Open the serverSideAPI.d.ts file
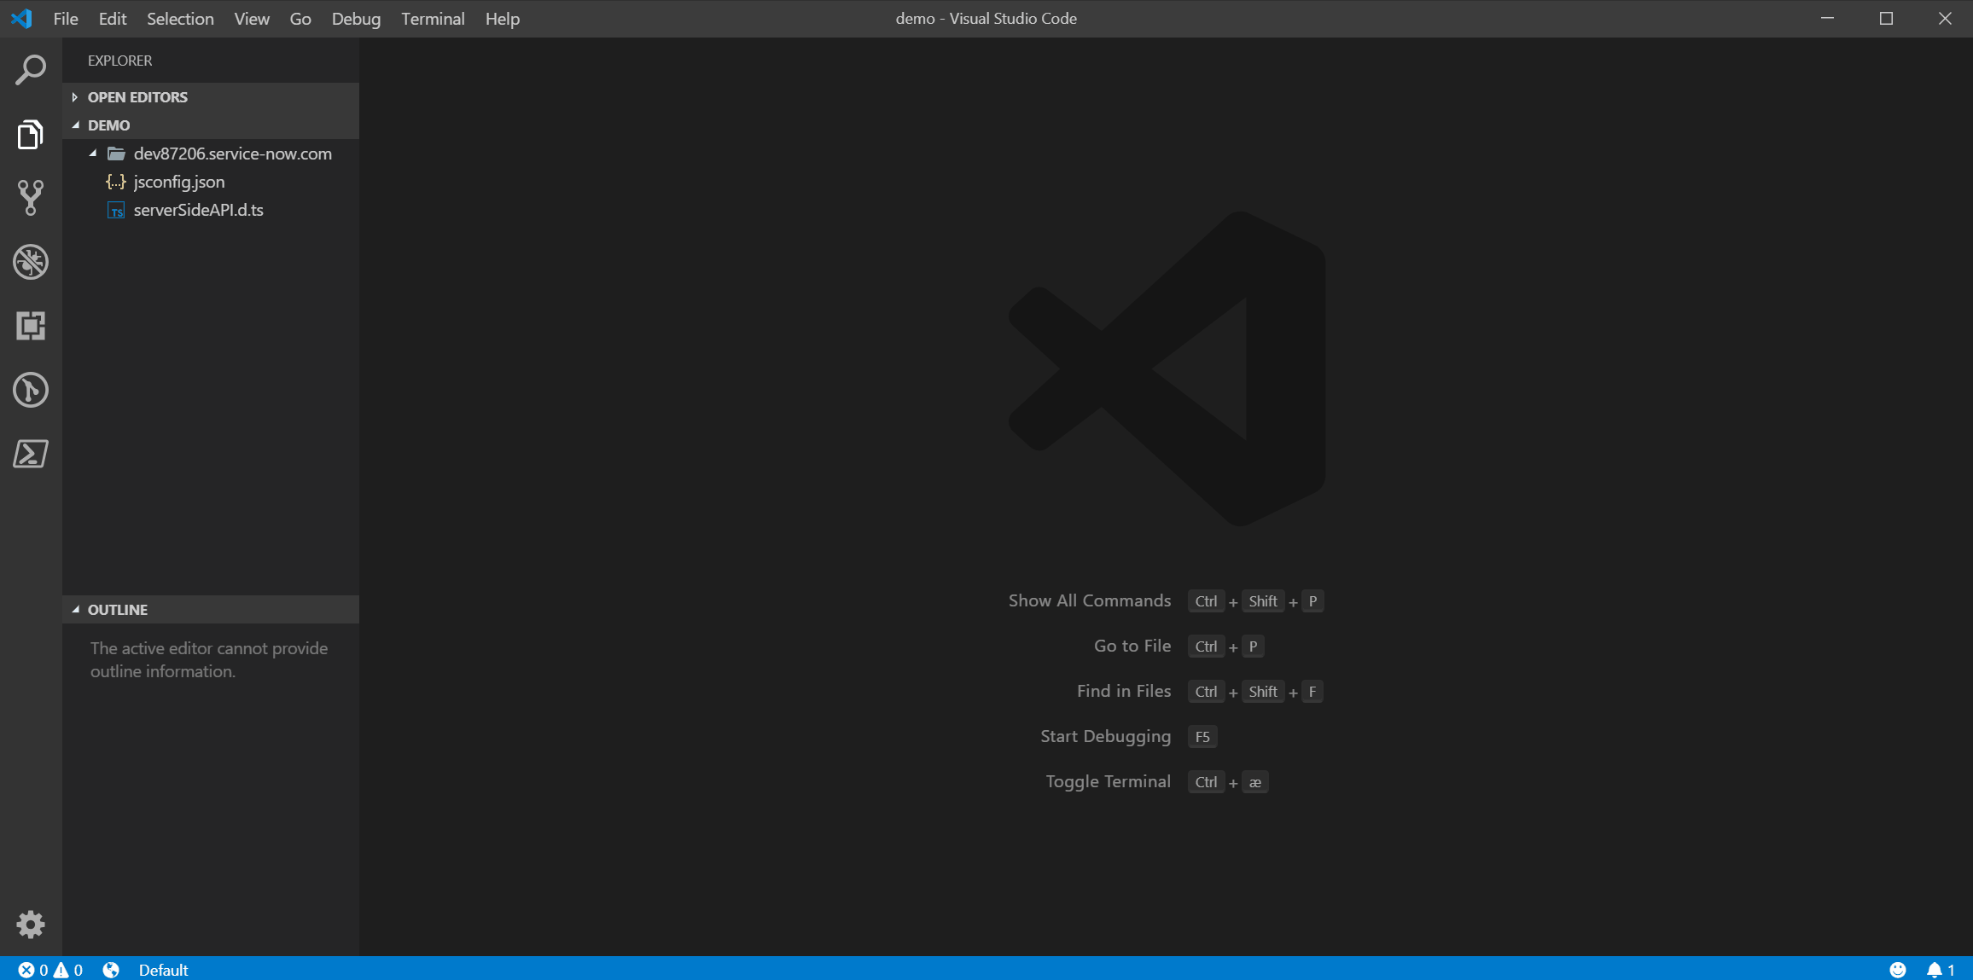 point(198,210)
